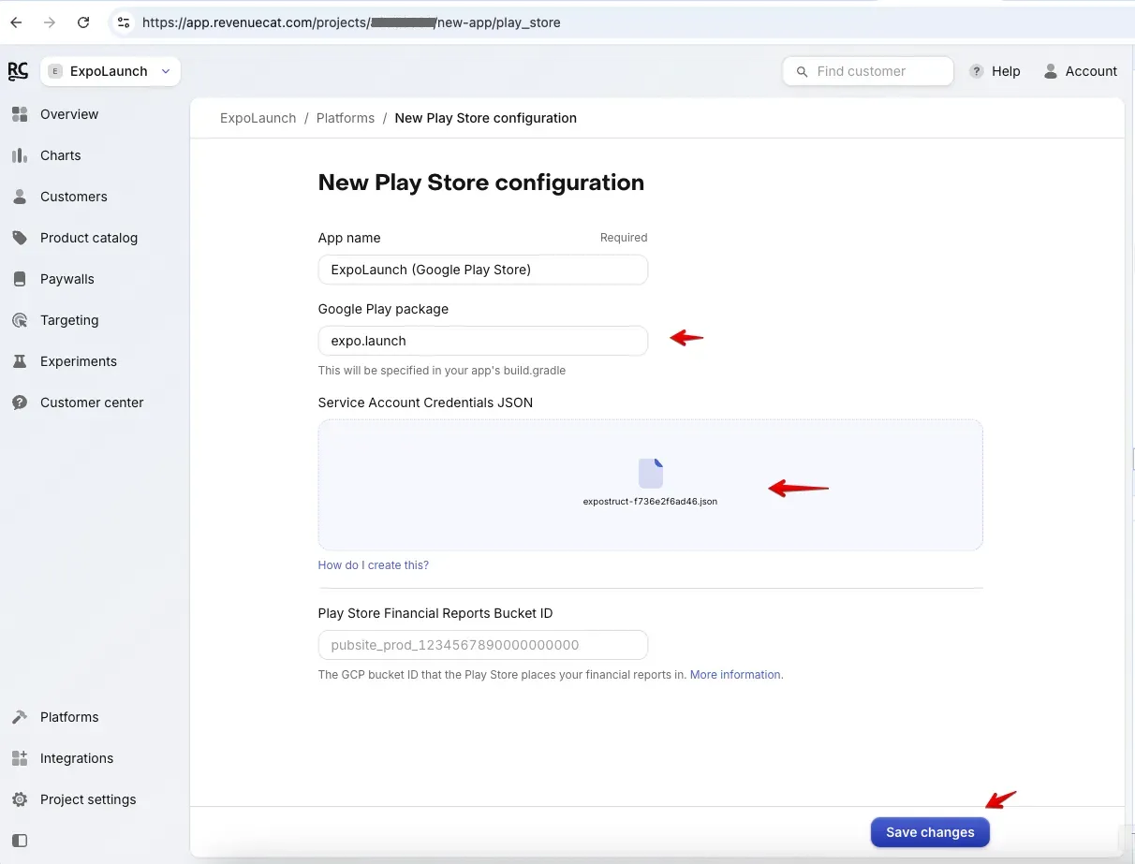Click the 'Play Store Financial Reports Bucket ID' label
Image resolution: width=1135 pixels, height=864 pixels.
point(435,613)
